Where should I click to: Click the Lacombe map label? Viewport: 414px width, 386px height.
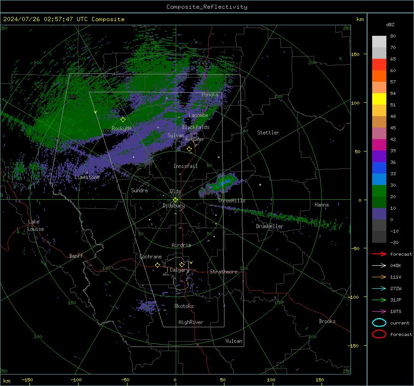click(198, 115)
